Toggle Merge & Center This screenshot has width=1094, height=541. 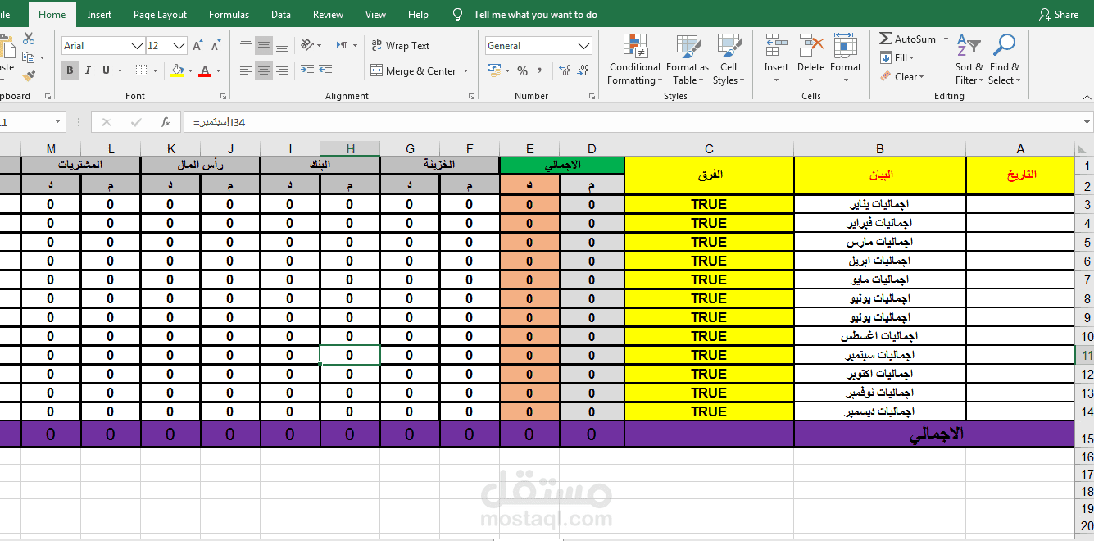tap(413, 71)
